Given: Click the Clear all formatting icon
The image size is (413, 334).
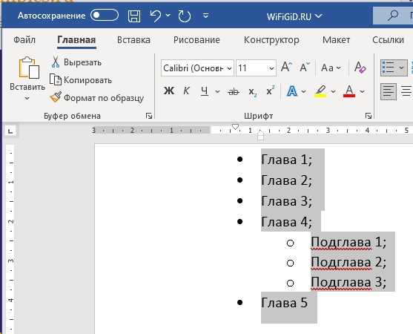Looking at the screenshot, I should [360, 68].
